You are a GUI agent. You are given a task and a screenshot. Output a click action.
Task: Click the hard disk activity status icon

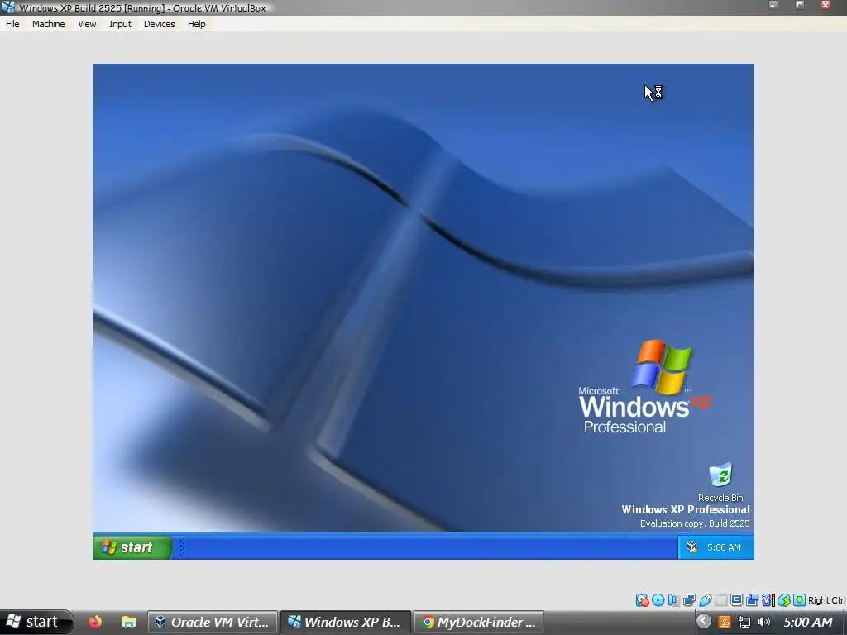point(642,600)
